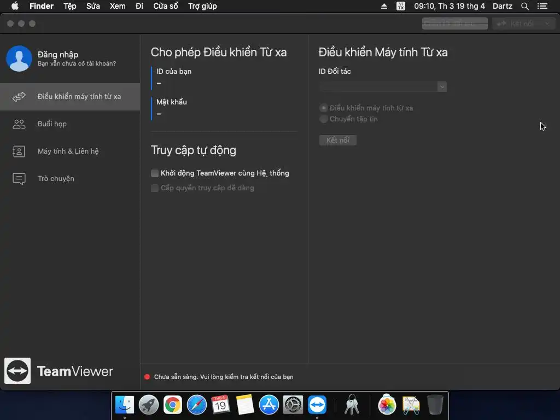This screenshot has width=560, height=420.
Task: Click the TeamViewer logo icon
Action: click(x=17, y=371)
